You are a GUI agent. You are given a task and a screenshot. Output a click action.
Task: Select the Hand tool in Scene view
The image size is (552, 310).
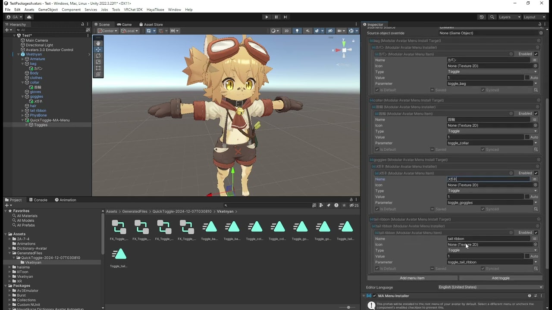coord(98,43)
